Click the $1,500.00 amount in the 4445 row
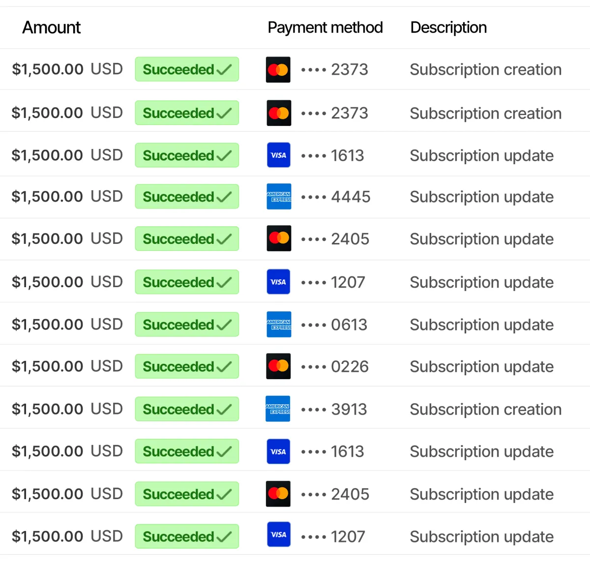 point(48,197)
